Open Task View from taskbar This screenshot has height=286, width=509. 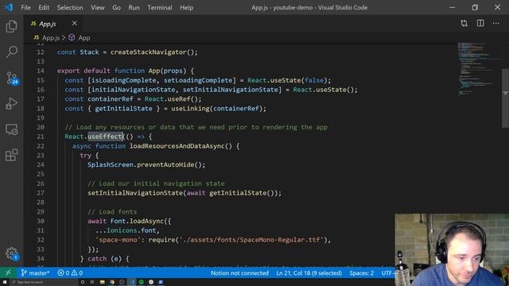[x=92, y=282]
